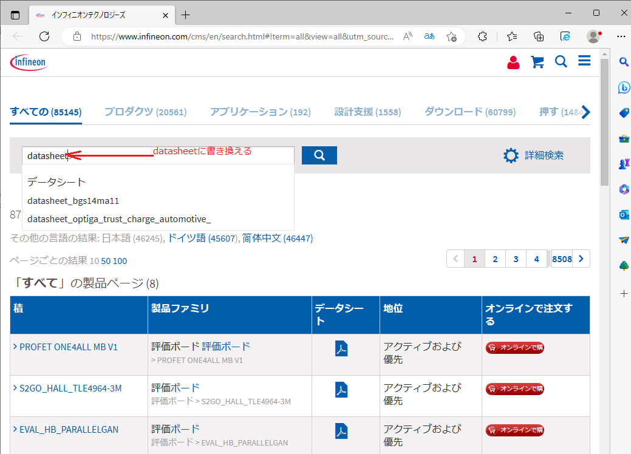Go to results page 3
This screenshot has width=631, height=454.
516,259
